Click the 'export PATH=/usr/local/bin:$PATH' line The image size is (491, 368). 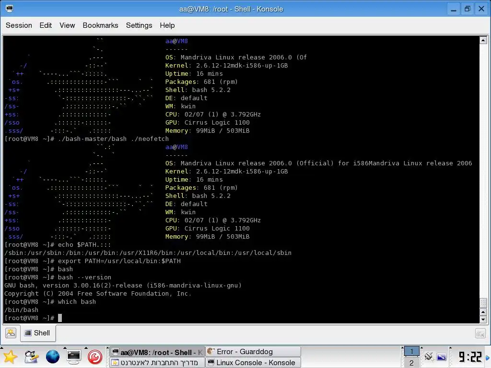(93, 261)
